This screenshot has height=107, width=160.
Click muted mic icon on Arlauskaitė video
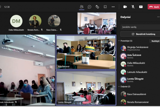tap(16, 102)
